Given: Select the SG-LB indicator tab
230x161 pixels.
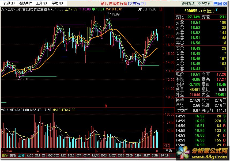Looking at the screenshot, I should point(164,155).
